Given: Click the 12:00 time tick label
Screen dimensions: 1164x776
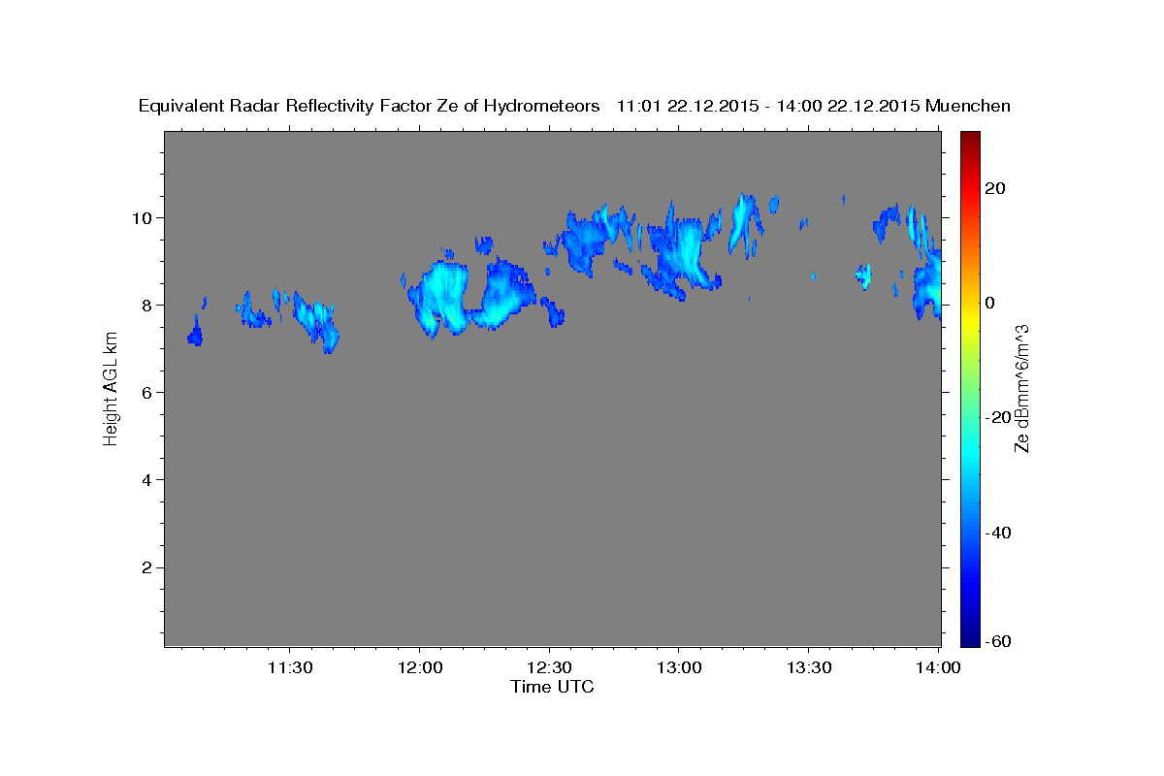Looking at the screenshot, I should [x=419, y=667].
